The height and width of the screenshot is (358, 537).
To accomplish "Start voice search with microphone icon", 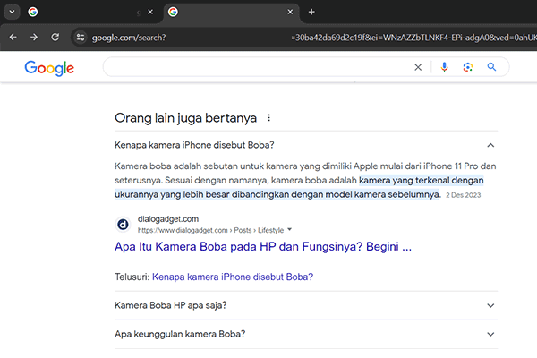I will [x=444, y=67].
